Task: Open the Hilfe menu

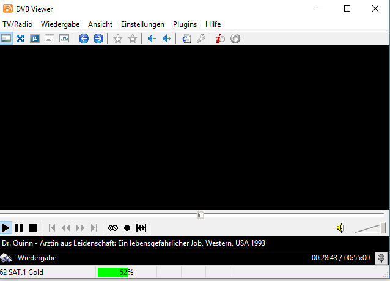Action: click(213, 24)
